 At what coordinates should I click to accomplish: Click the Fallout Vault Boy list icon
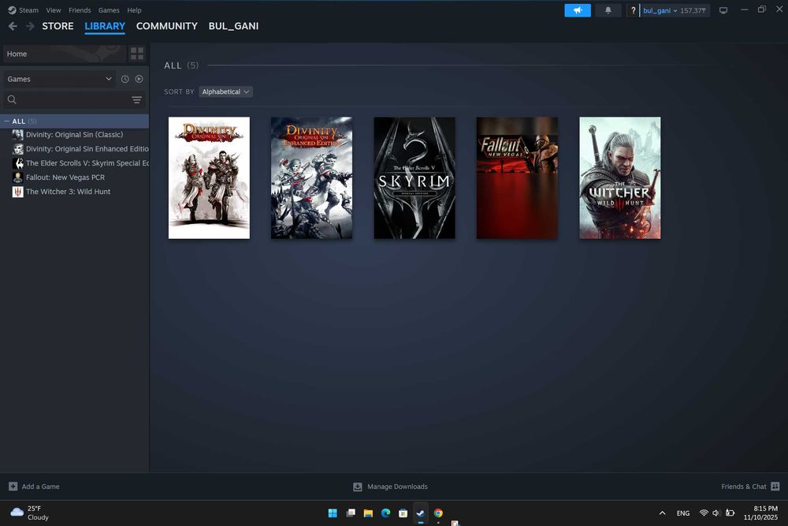(x=17, y=177)
